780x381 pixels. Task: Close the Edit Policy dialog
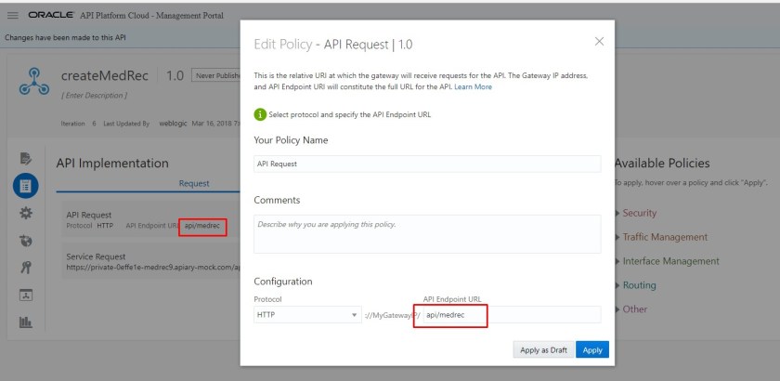pyautogui.click(x=599, y=41)
